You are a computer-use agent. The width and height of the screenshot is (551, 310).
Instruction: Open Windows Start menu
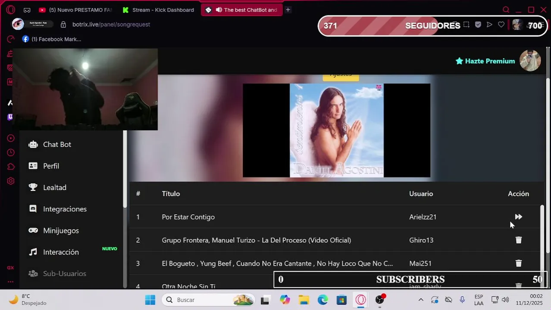[x=150, y=300]
